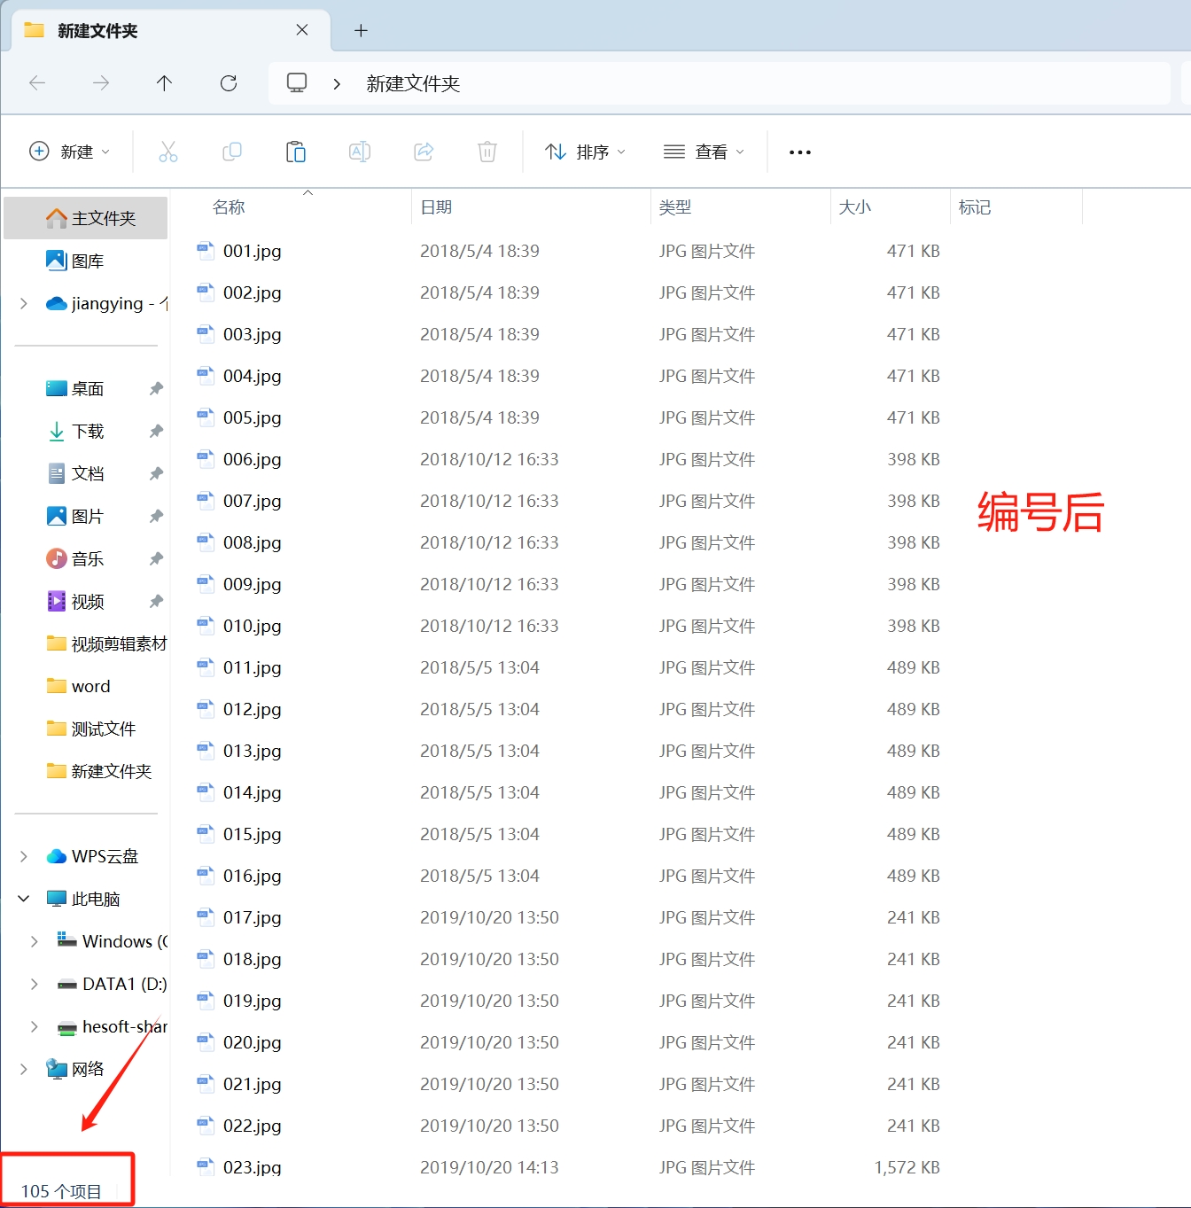Open a new Explorer tab with the plus icon
The height and width of the screenshot is (1208, 1191).
pos(361,30)
